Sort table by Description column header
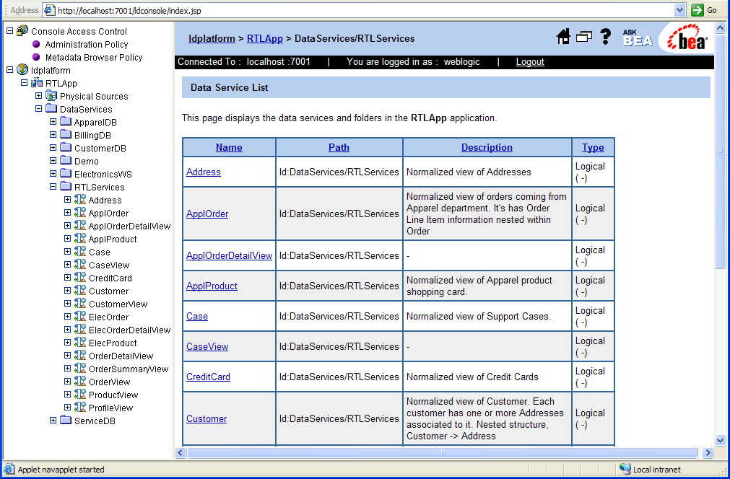This screenshot has height=479, width=730. point(487,147)
